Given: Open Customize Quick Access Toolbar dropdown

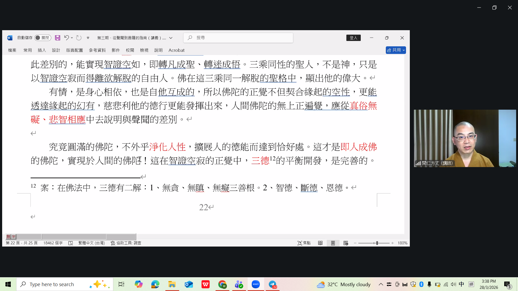Looking at the screenshot, I should click(x=88, y=38).
